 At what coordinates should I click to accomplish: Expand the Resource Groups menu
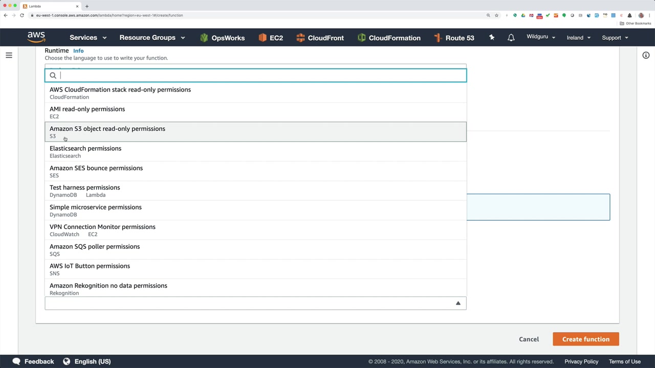tap(152, 38)
